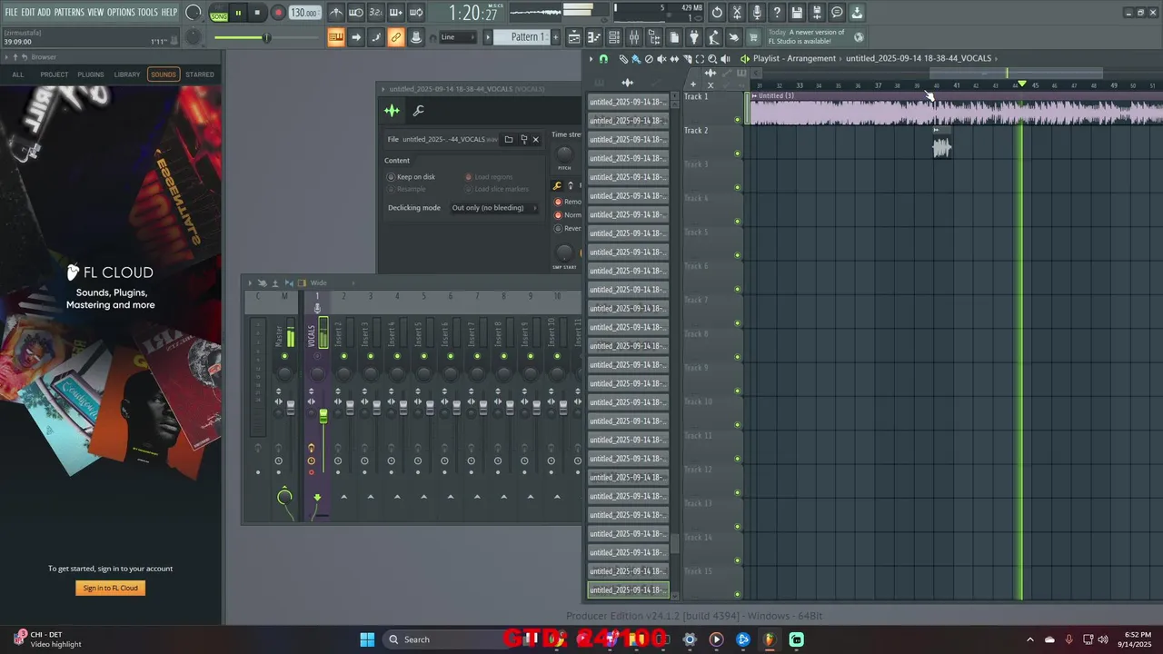Switch to the LIBRARY browser tab

127,74
